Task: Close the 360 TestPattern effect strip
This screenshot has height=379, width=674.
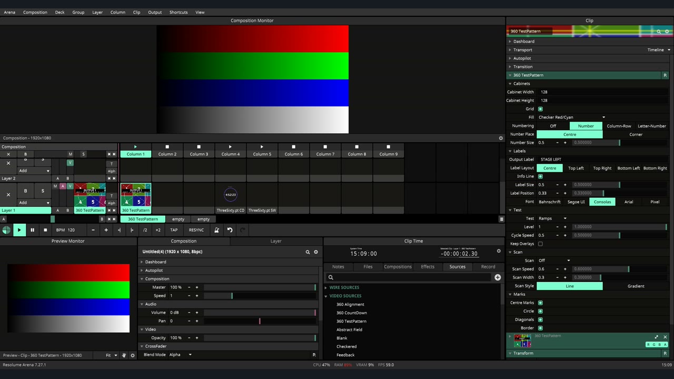Action: click(x=665, y=337)
